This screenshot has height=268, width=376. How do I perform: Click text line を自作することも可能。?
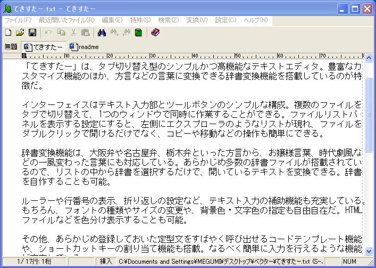click(x=66, y=182)
